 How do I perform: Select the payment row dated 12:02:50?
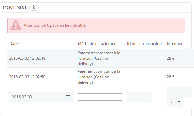(100, 77)
